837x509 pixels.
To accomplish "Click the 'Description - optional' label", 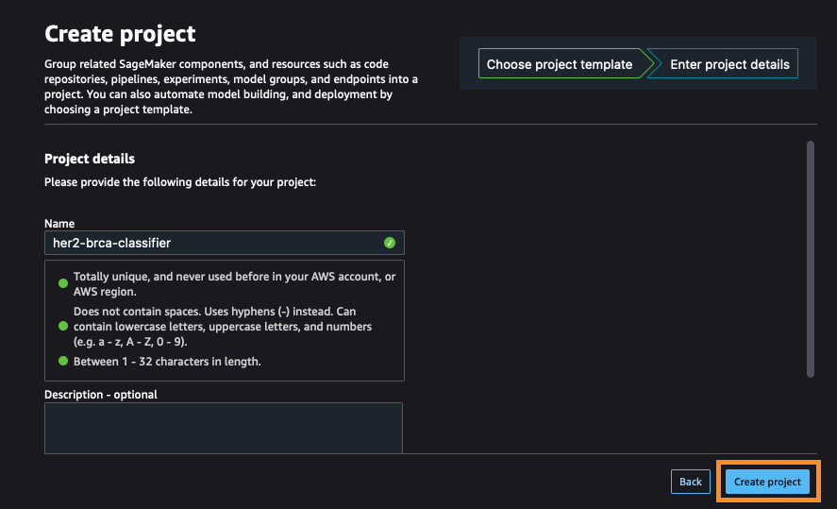I will 101,395.
